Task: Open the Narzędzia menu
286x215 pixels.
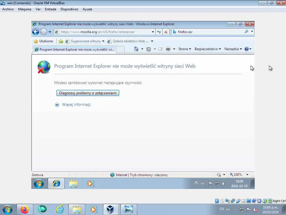Action: point(233,49)
